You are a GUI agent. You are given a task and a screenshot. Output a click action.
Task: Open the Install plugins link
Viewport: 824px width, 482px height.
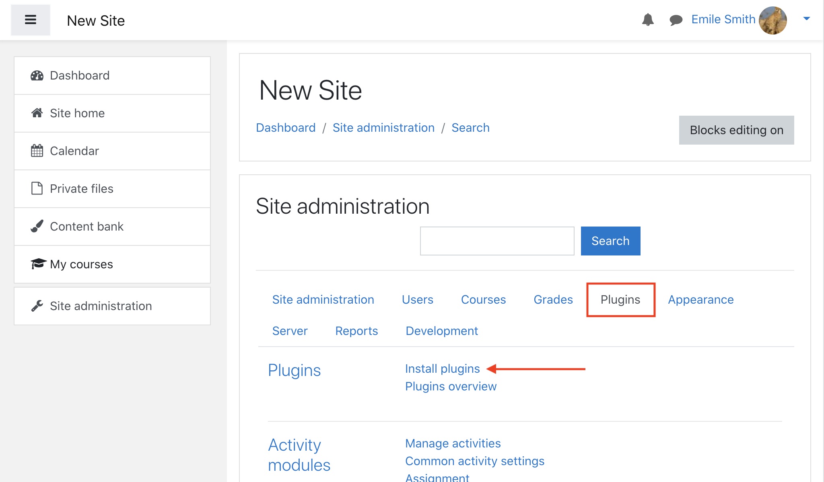click(x=442, y=369)
